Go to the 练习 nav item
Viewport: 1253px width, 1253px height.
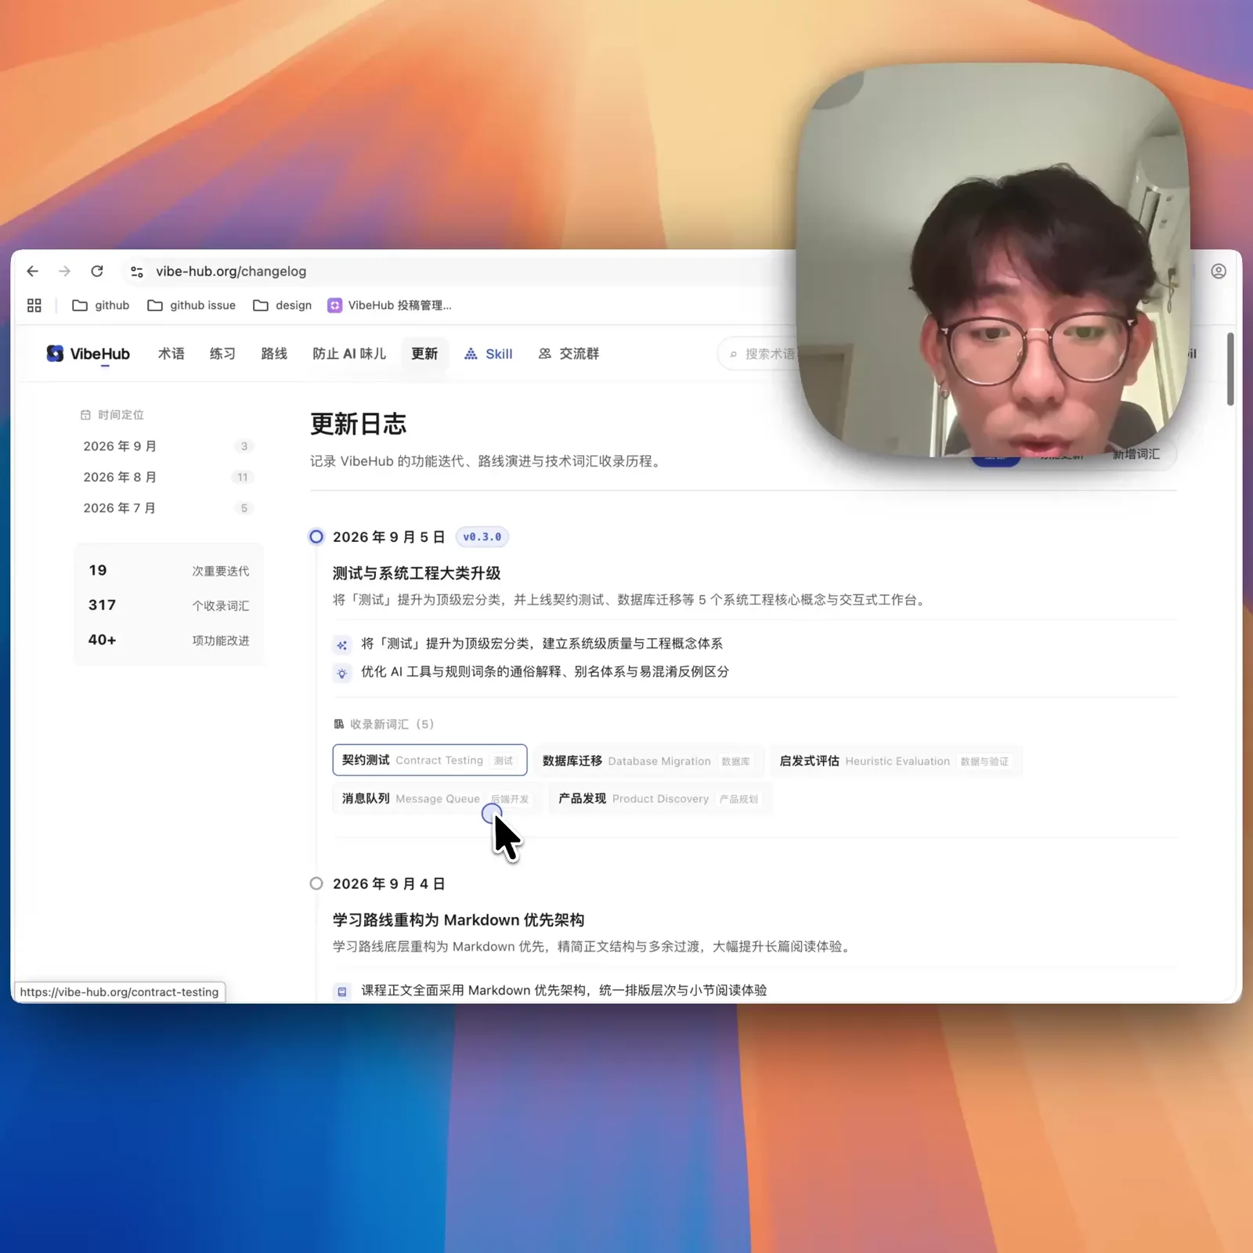tap(222, 354)
